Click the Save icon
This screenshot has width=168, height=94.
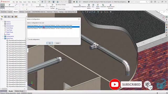pos(53,2)
